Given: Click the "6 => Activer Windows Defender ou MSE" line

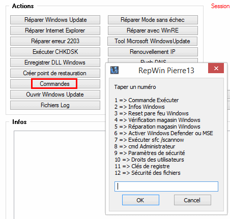Looking at the screenshot, I should (163, 133).
